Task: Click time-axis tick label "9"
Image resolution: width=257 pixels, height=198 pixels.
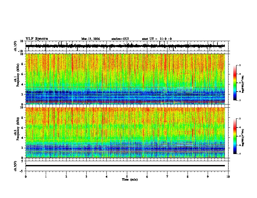Action: click(208, 177)
